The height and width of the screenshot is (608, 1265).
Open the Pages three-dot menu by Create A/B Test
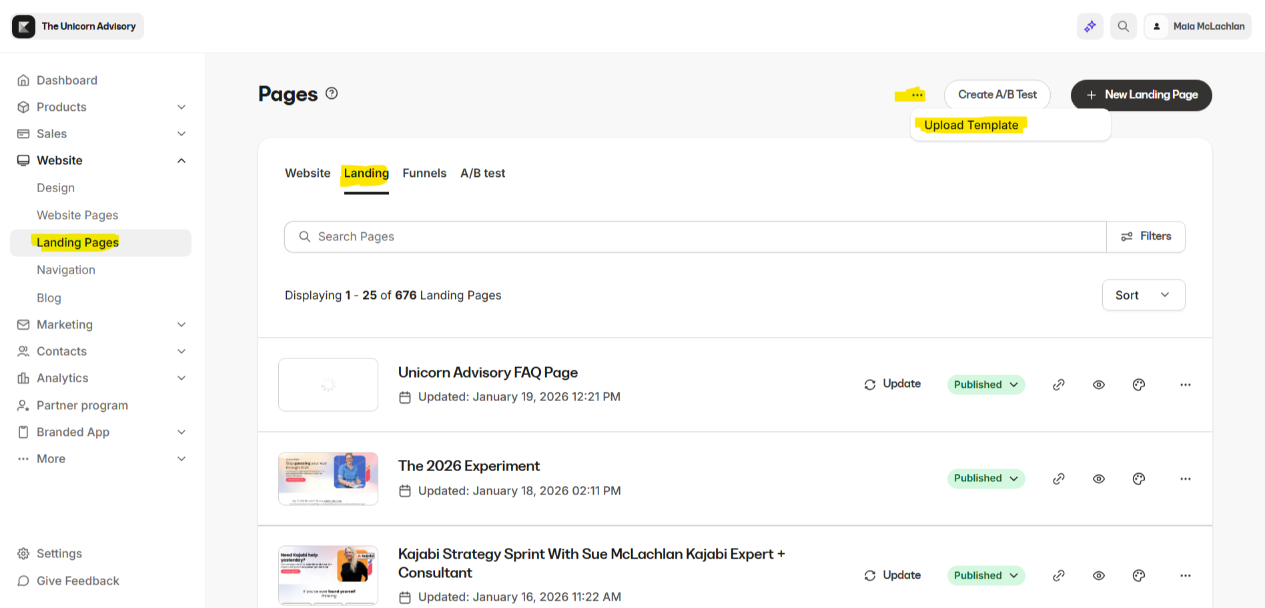click(x=917, y=95)
